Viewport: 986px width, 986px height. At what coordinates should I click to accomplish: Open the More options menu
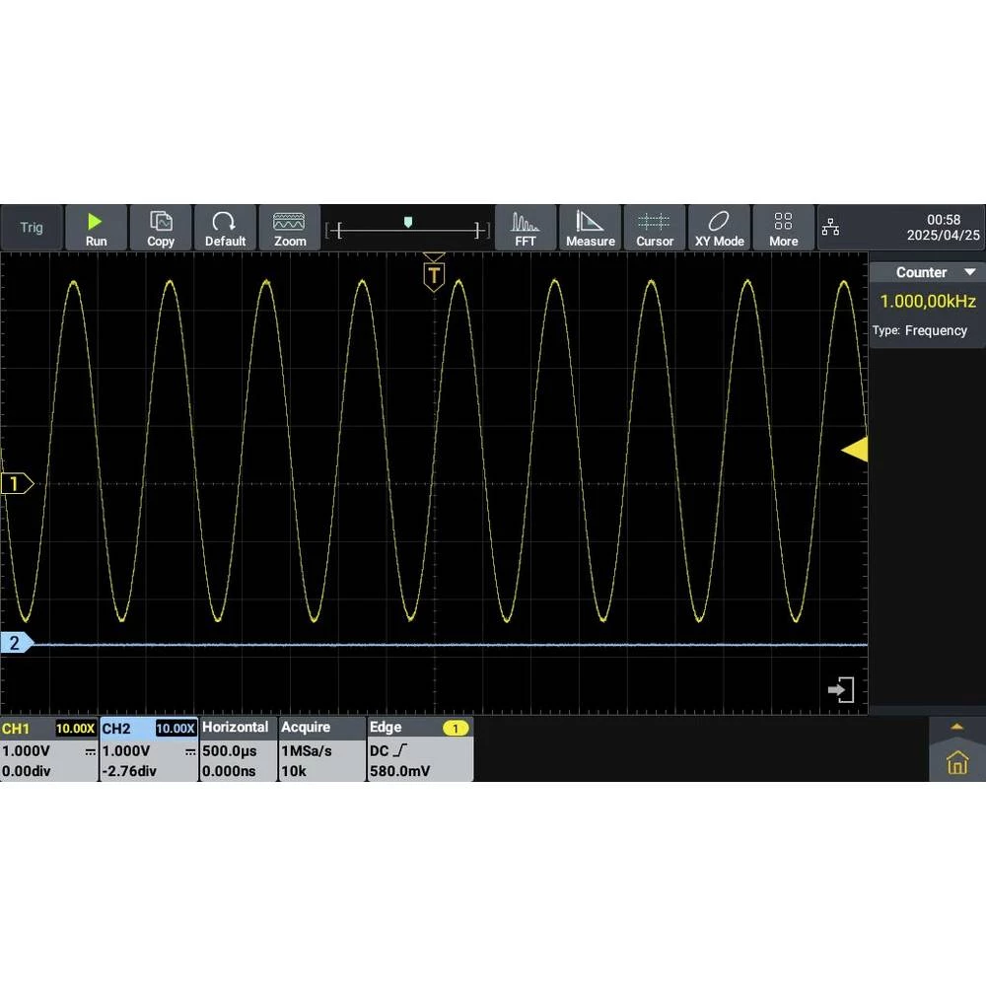pyautogui.click(x=783, y=228)
